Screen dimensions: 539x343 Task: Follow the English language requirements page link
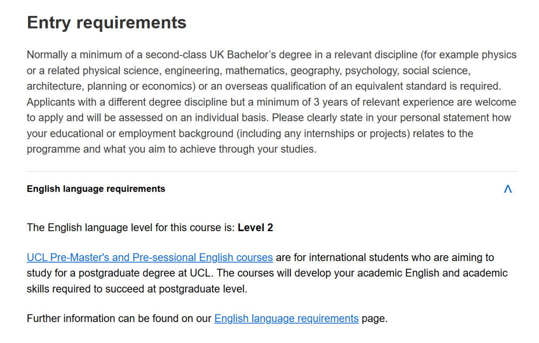(286, 319)
